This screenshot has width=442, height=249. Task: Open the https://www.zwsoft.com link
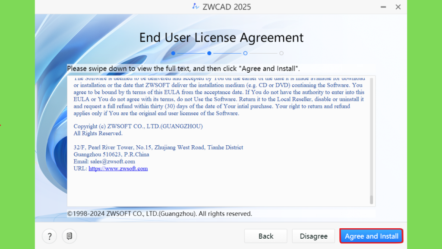tap(118, 169)
